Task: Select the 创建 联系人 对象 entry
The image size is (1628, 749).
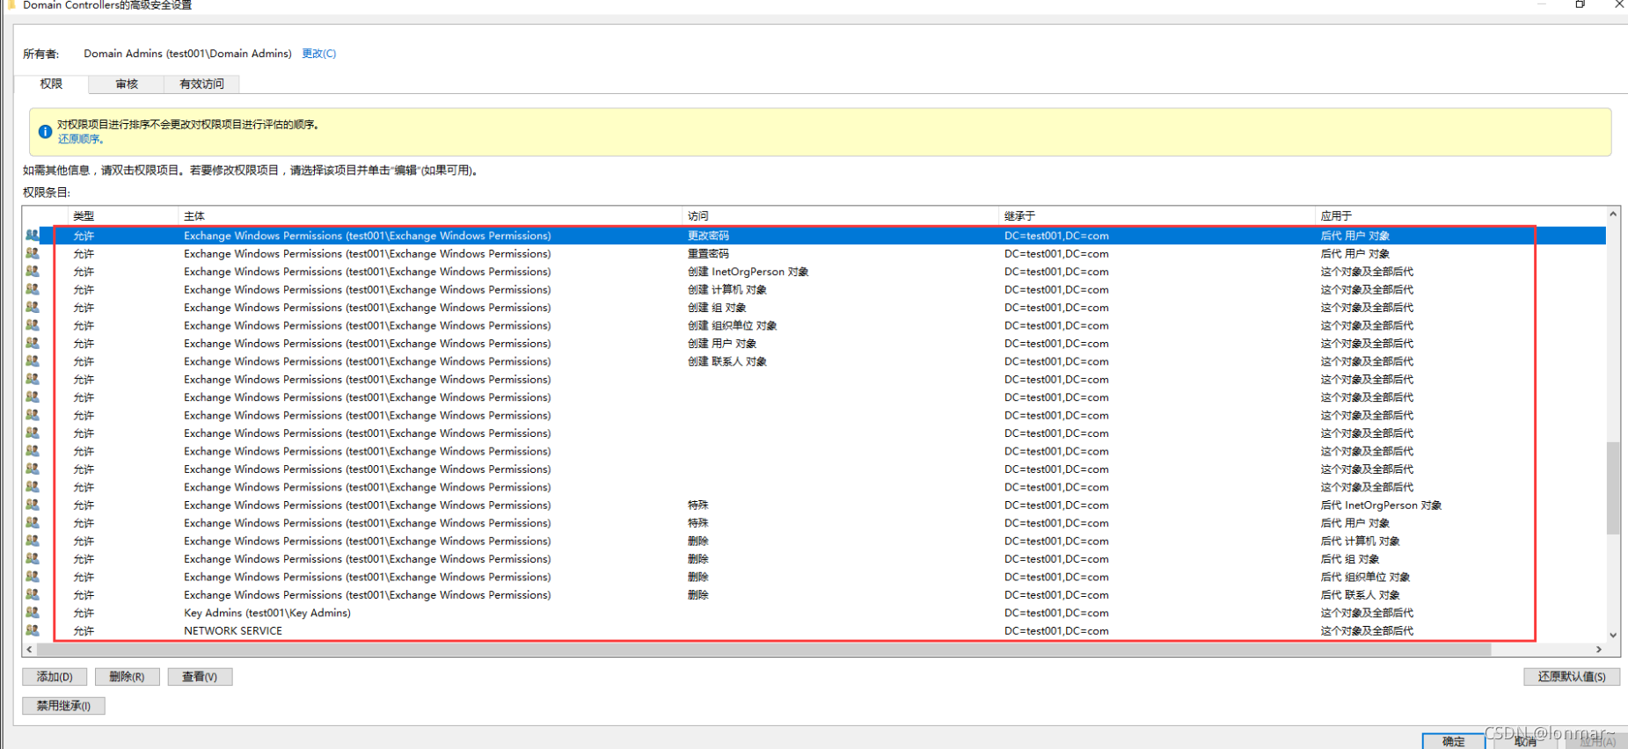Action: [726, 361]
